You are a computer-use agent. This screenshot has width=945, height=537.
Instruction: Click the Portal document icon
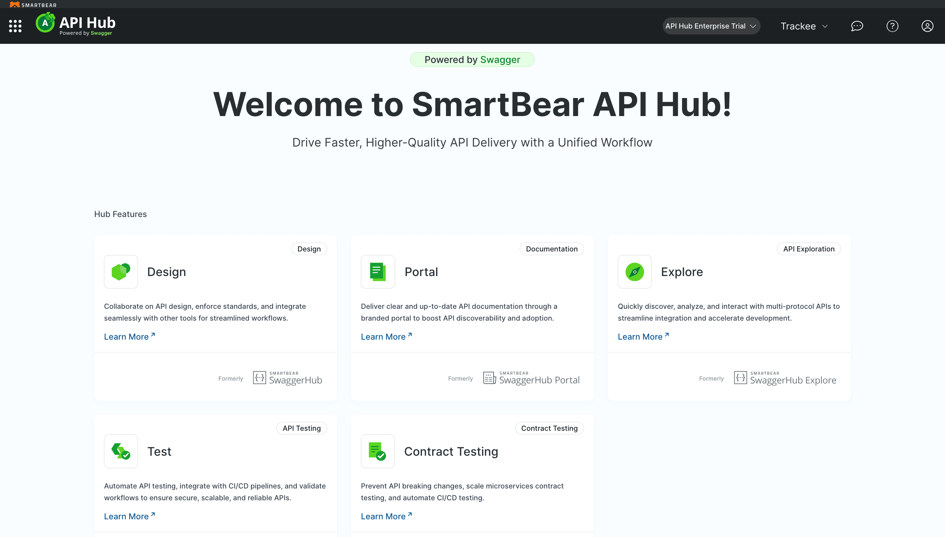click(378, 272)
